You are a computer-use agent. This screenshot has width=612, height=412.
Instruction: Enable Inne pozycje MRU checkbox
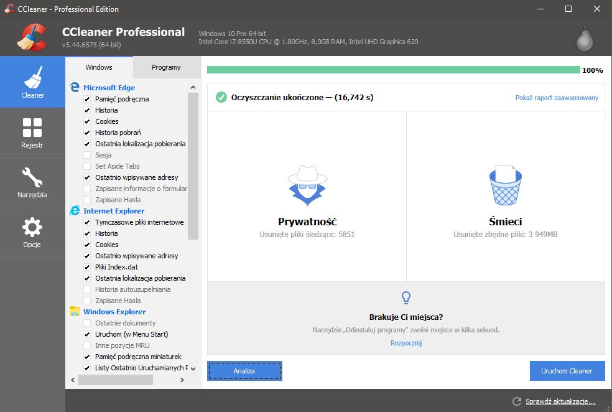pos(87,345)
